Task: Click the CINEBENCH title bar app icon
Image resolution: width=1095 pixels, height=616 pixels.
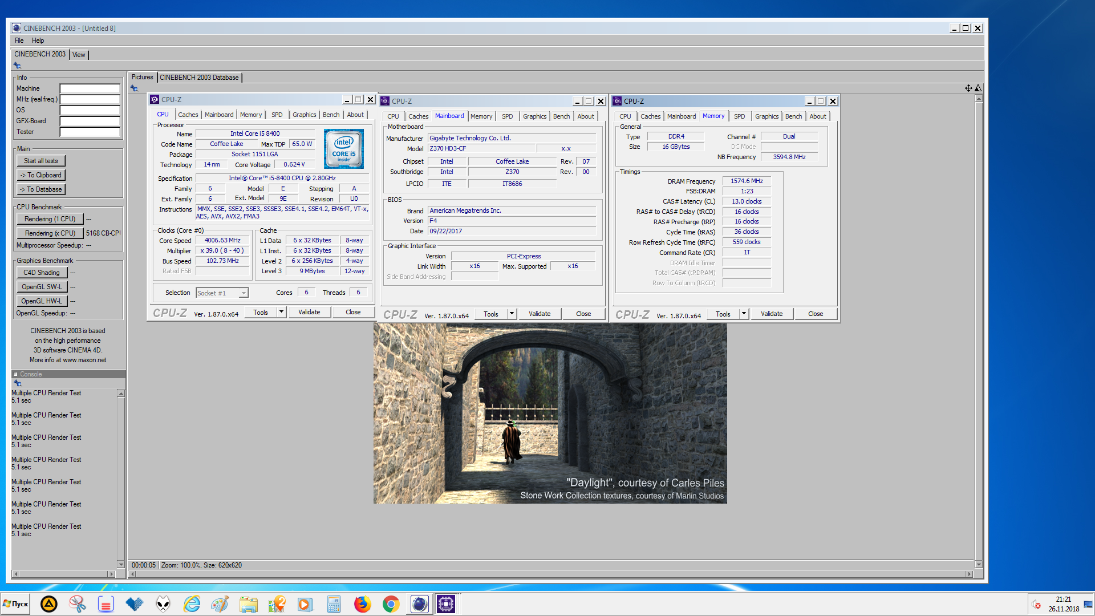Action: [x=17, y=28]
